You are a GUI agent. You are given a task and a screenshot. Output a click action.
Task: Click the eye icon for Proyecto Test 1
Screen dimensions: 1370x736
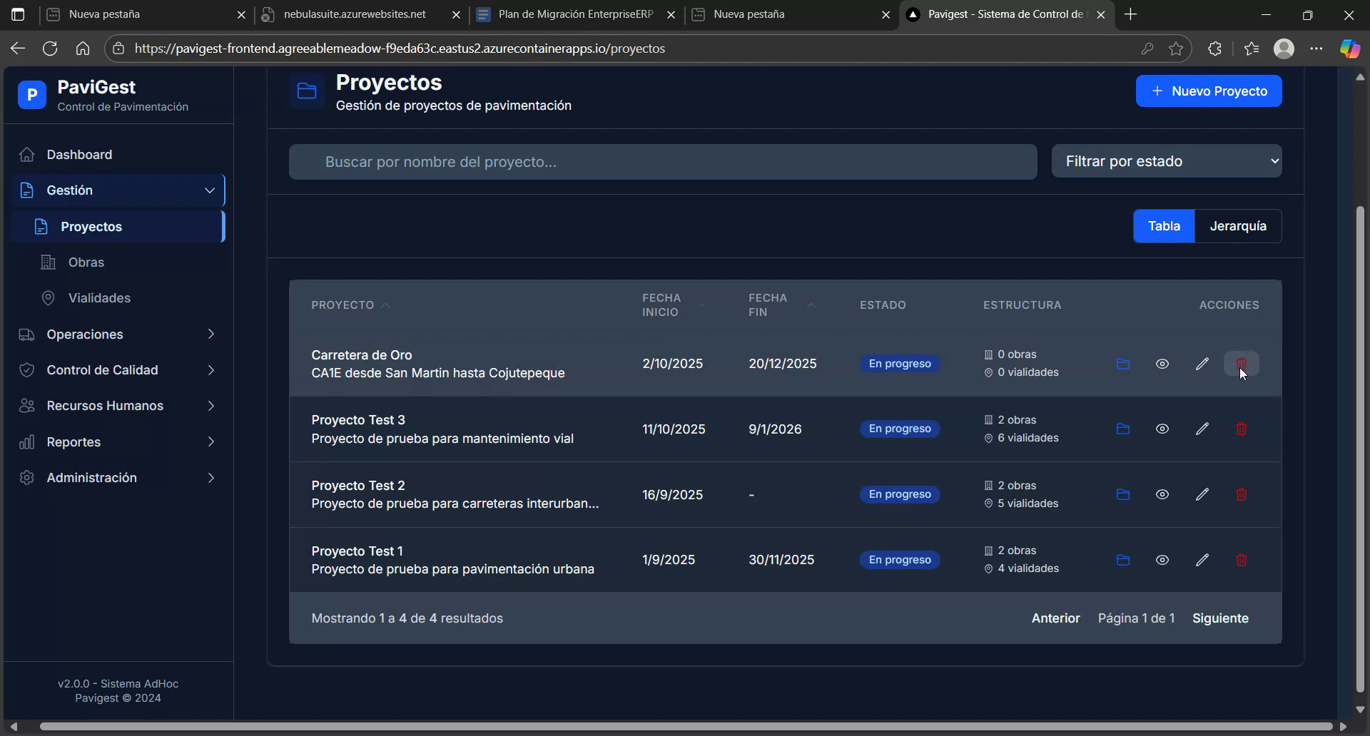click(1162, 560)
